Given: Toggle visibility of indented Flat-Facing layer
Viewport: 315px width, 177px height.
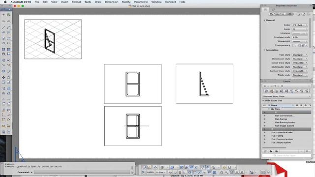Looking at the screenshot, I should tap(264, 119).
